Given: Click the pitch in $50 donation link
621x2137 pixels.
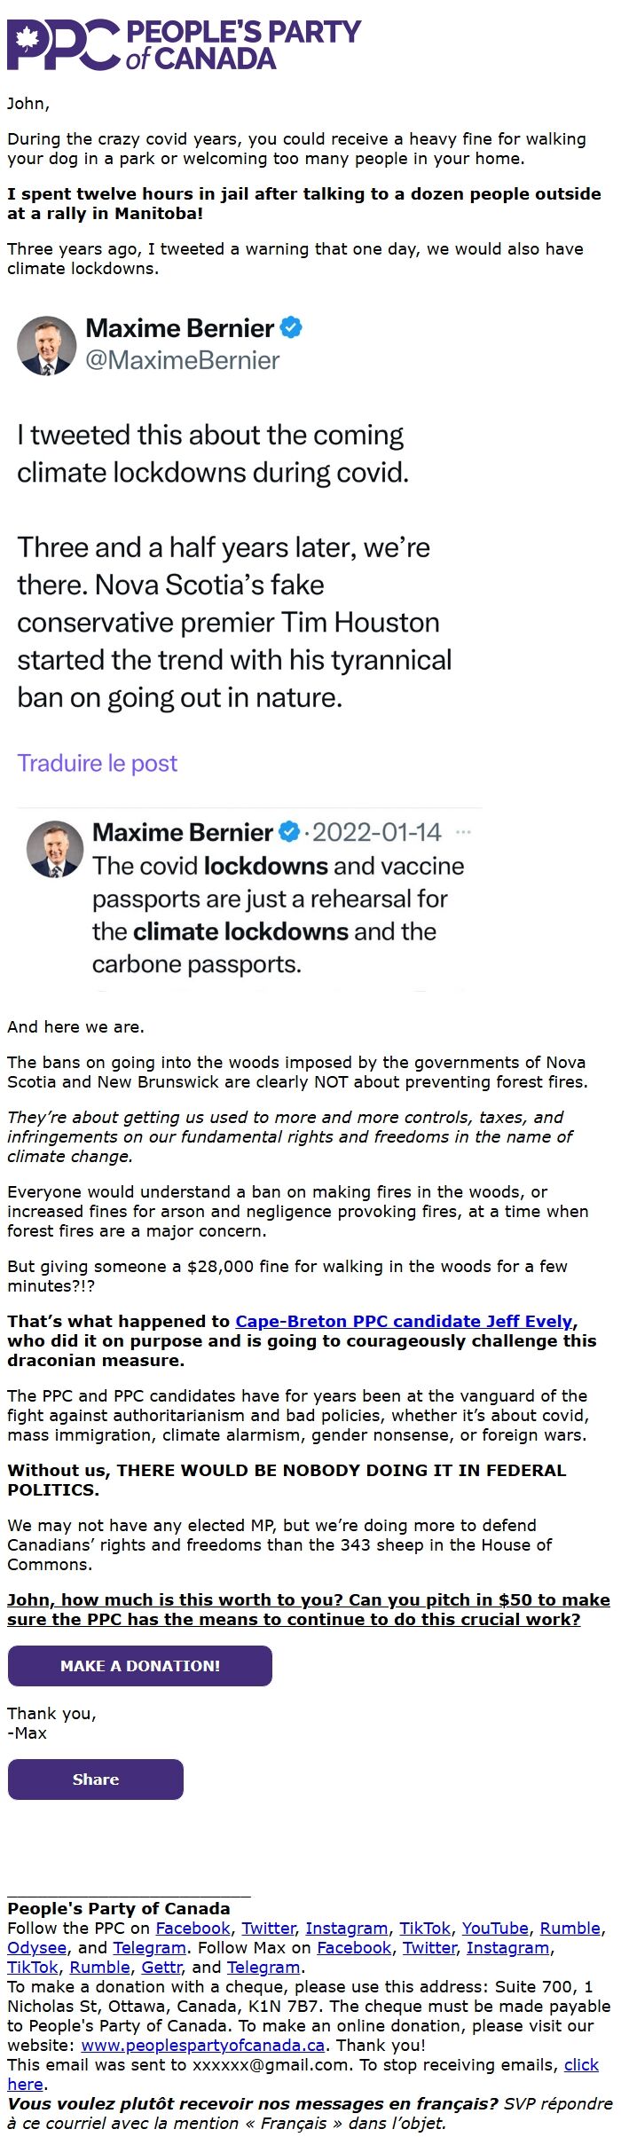Looking at the screenshot, I should pyautogui.click(x=308, y=1609).
